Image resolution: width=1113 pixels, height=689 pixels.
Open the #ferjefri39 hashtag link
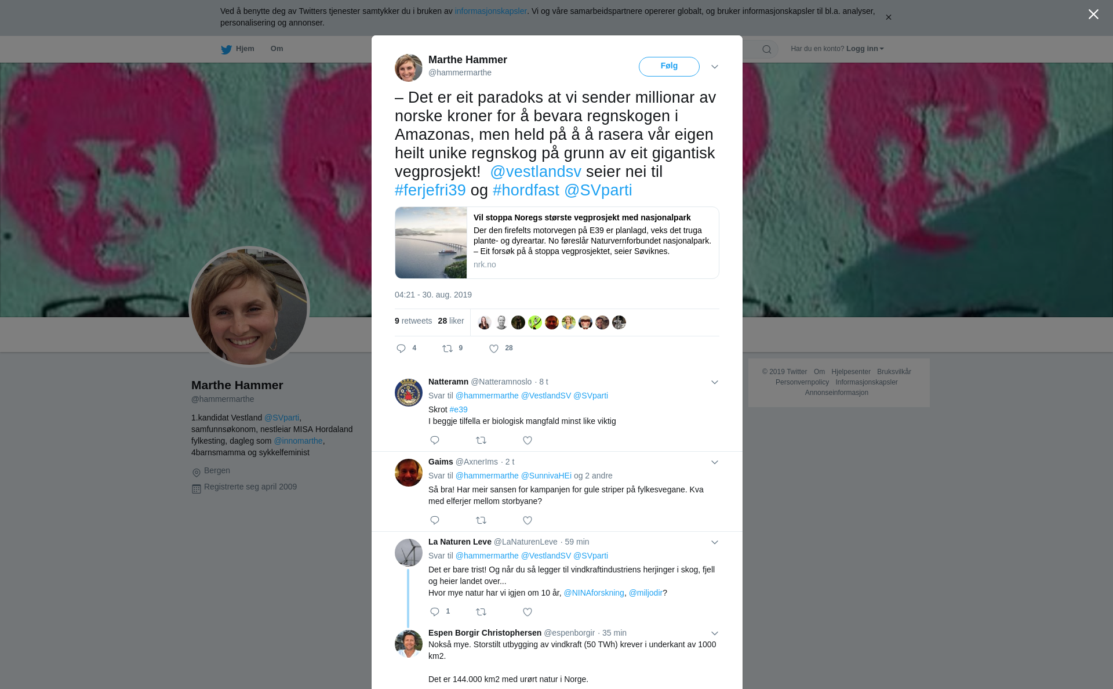[430, 190]
